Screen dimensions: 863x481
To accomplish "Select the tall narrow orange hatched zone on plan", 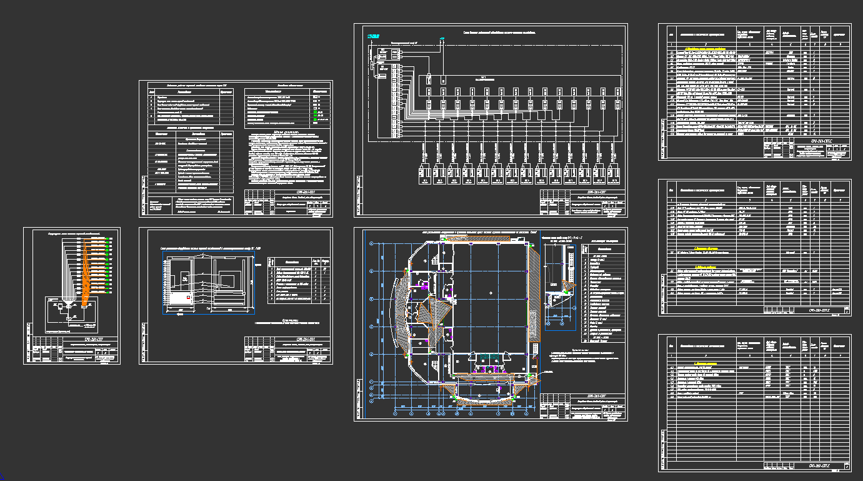I will pos(534,294).
